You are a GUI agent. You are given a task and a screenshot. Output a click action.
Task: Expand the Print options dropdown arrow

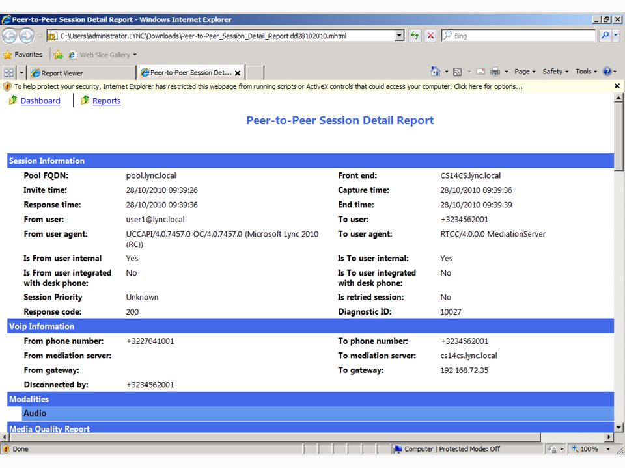(x=507, y=71)
